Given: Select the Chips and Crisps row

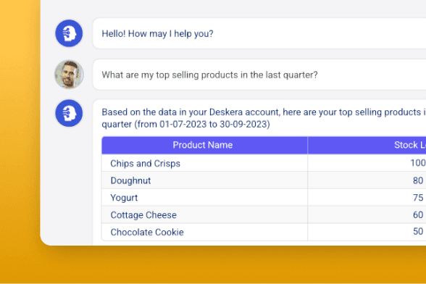Looking at the screenshot, I should pos(264,163).
